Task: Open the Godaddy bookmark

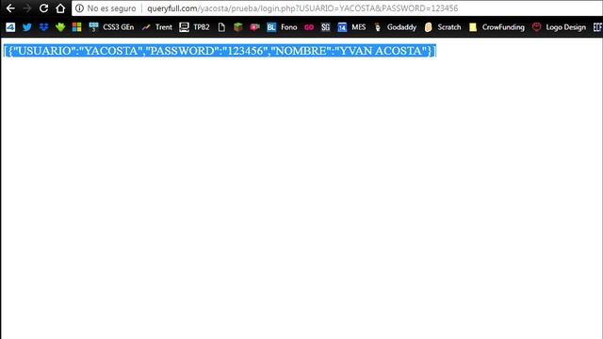Action: click(x=396, y=27)
